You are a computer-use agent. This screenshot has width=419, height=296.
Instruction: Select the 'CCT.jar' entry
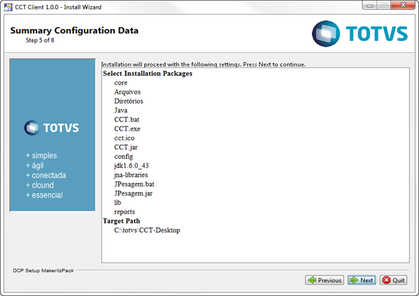click(126, 147)
